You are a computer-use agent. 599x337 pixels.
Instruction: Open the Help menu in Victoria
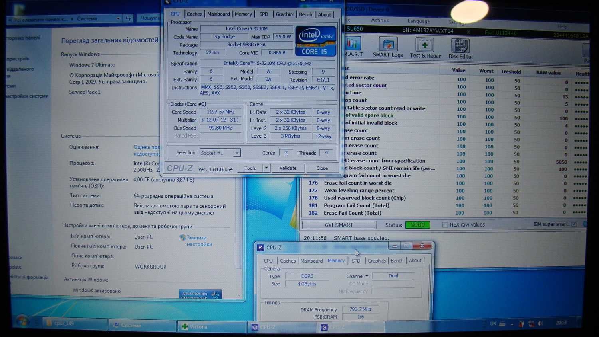pos(562,26)
